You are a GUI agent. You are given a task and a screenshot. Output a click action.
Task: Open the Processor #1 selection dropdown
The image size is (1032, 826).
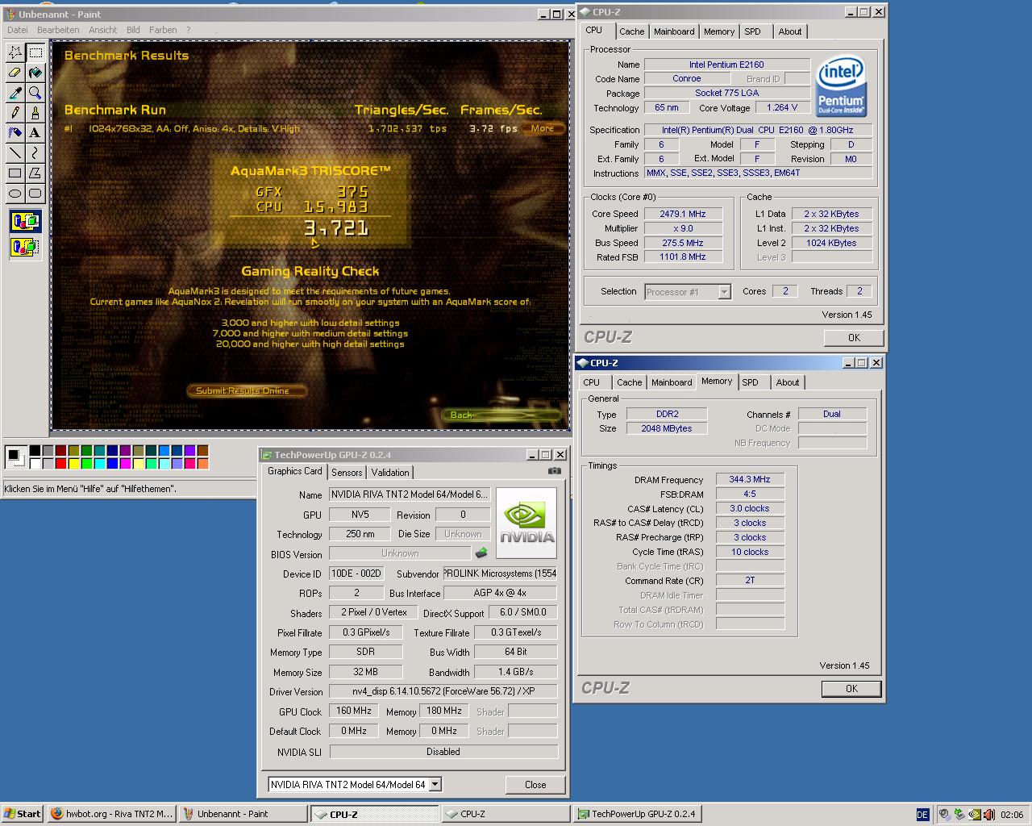point(724,292)
